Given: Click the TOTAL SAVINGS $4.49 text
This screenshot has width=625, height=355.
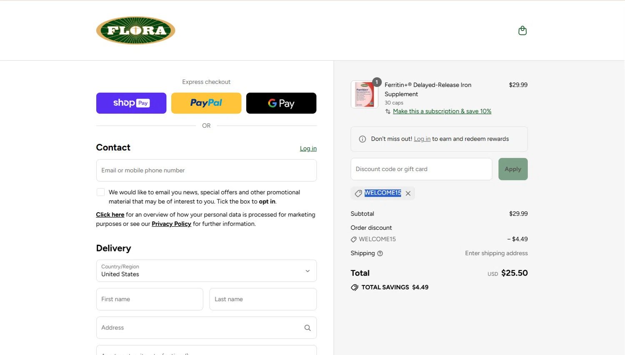Looking at the screenshot, I should 395,287.
